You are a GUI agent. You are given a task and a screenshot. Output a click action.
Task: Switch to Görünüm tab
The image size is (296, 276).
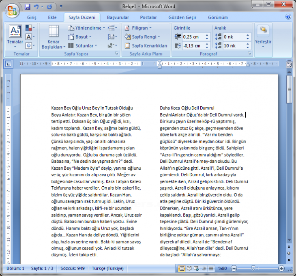pyautogui.click(x=218, y=17)
